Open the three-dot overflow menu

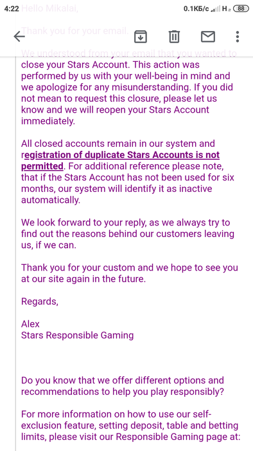point(237,37)
